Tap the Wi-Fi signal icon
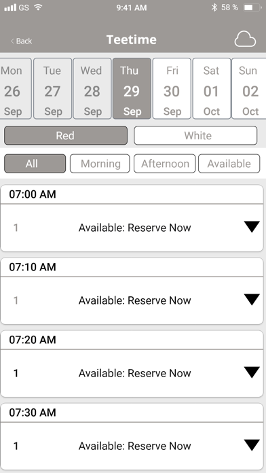Viewport: 266px width, 473px height. pos(38,7)
